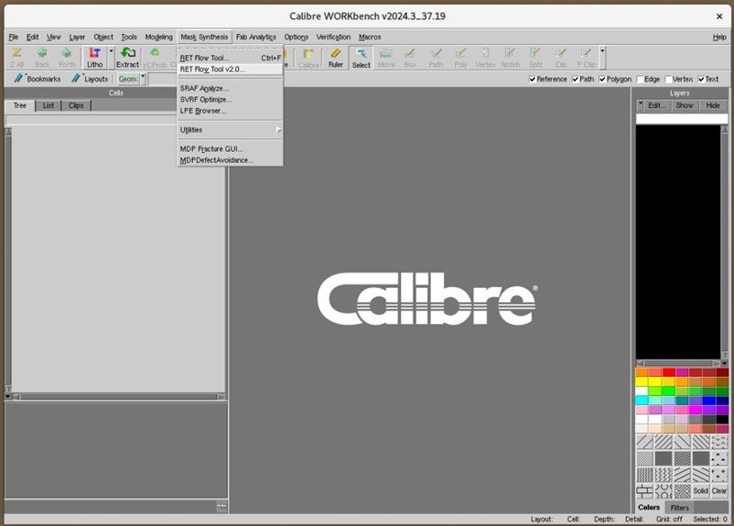The height and width of the screenshot is (526, 734).
Task: Switch to the Clips tab in Cells
Action: coord(76,105)
